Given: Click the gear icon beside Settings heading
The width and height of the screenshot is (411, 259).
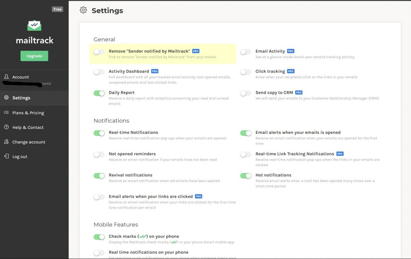Looking at the screenshot, I should click(x=83, y=10).
